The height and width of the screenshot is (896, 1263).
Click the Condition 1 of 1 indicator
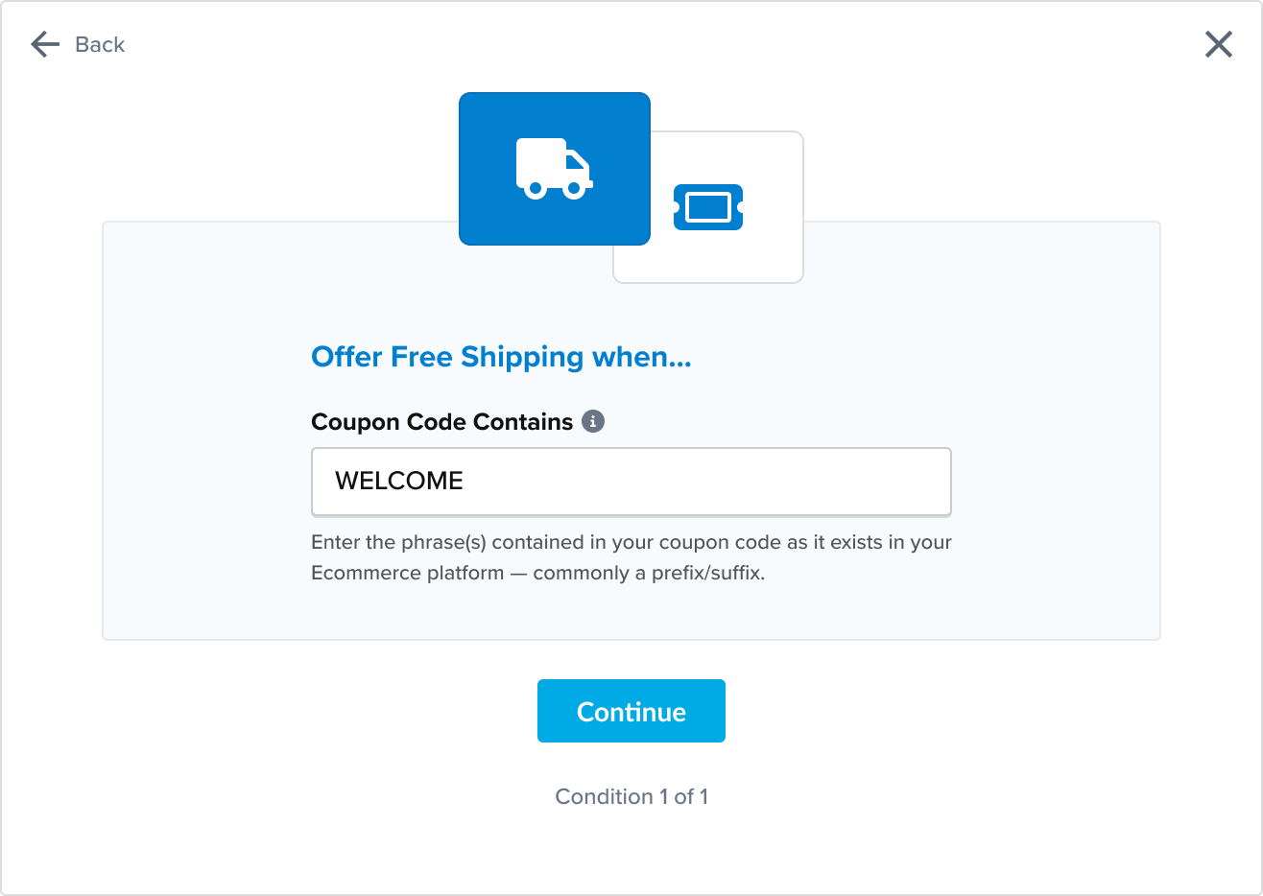(x=631, y=796)
